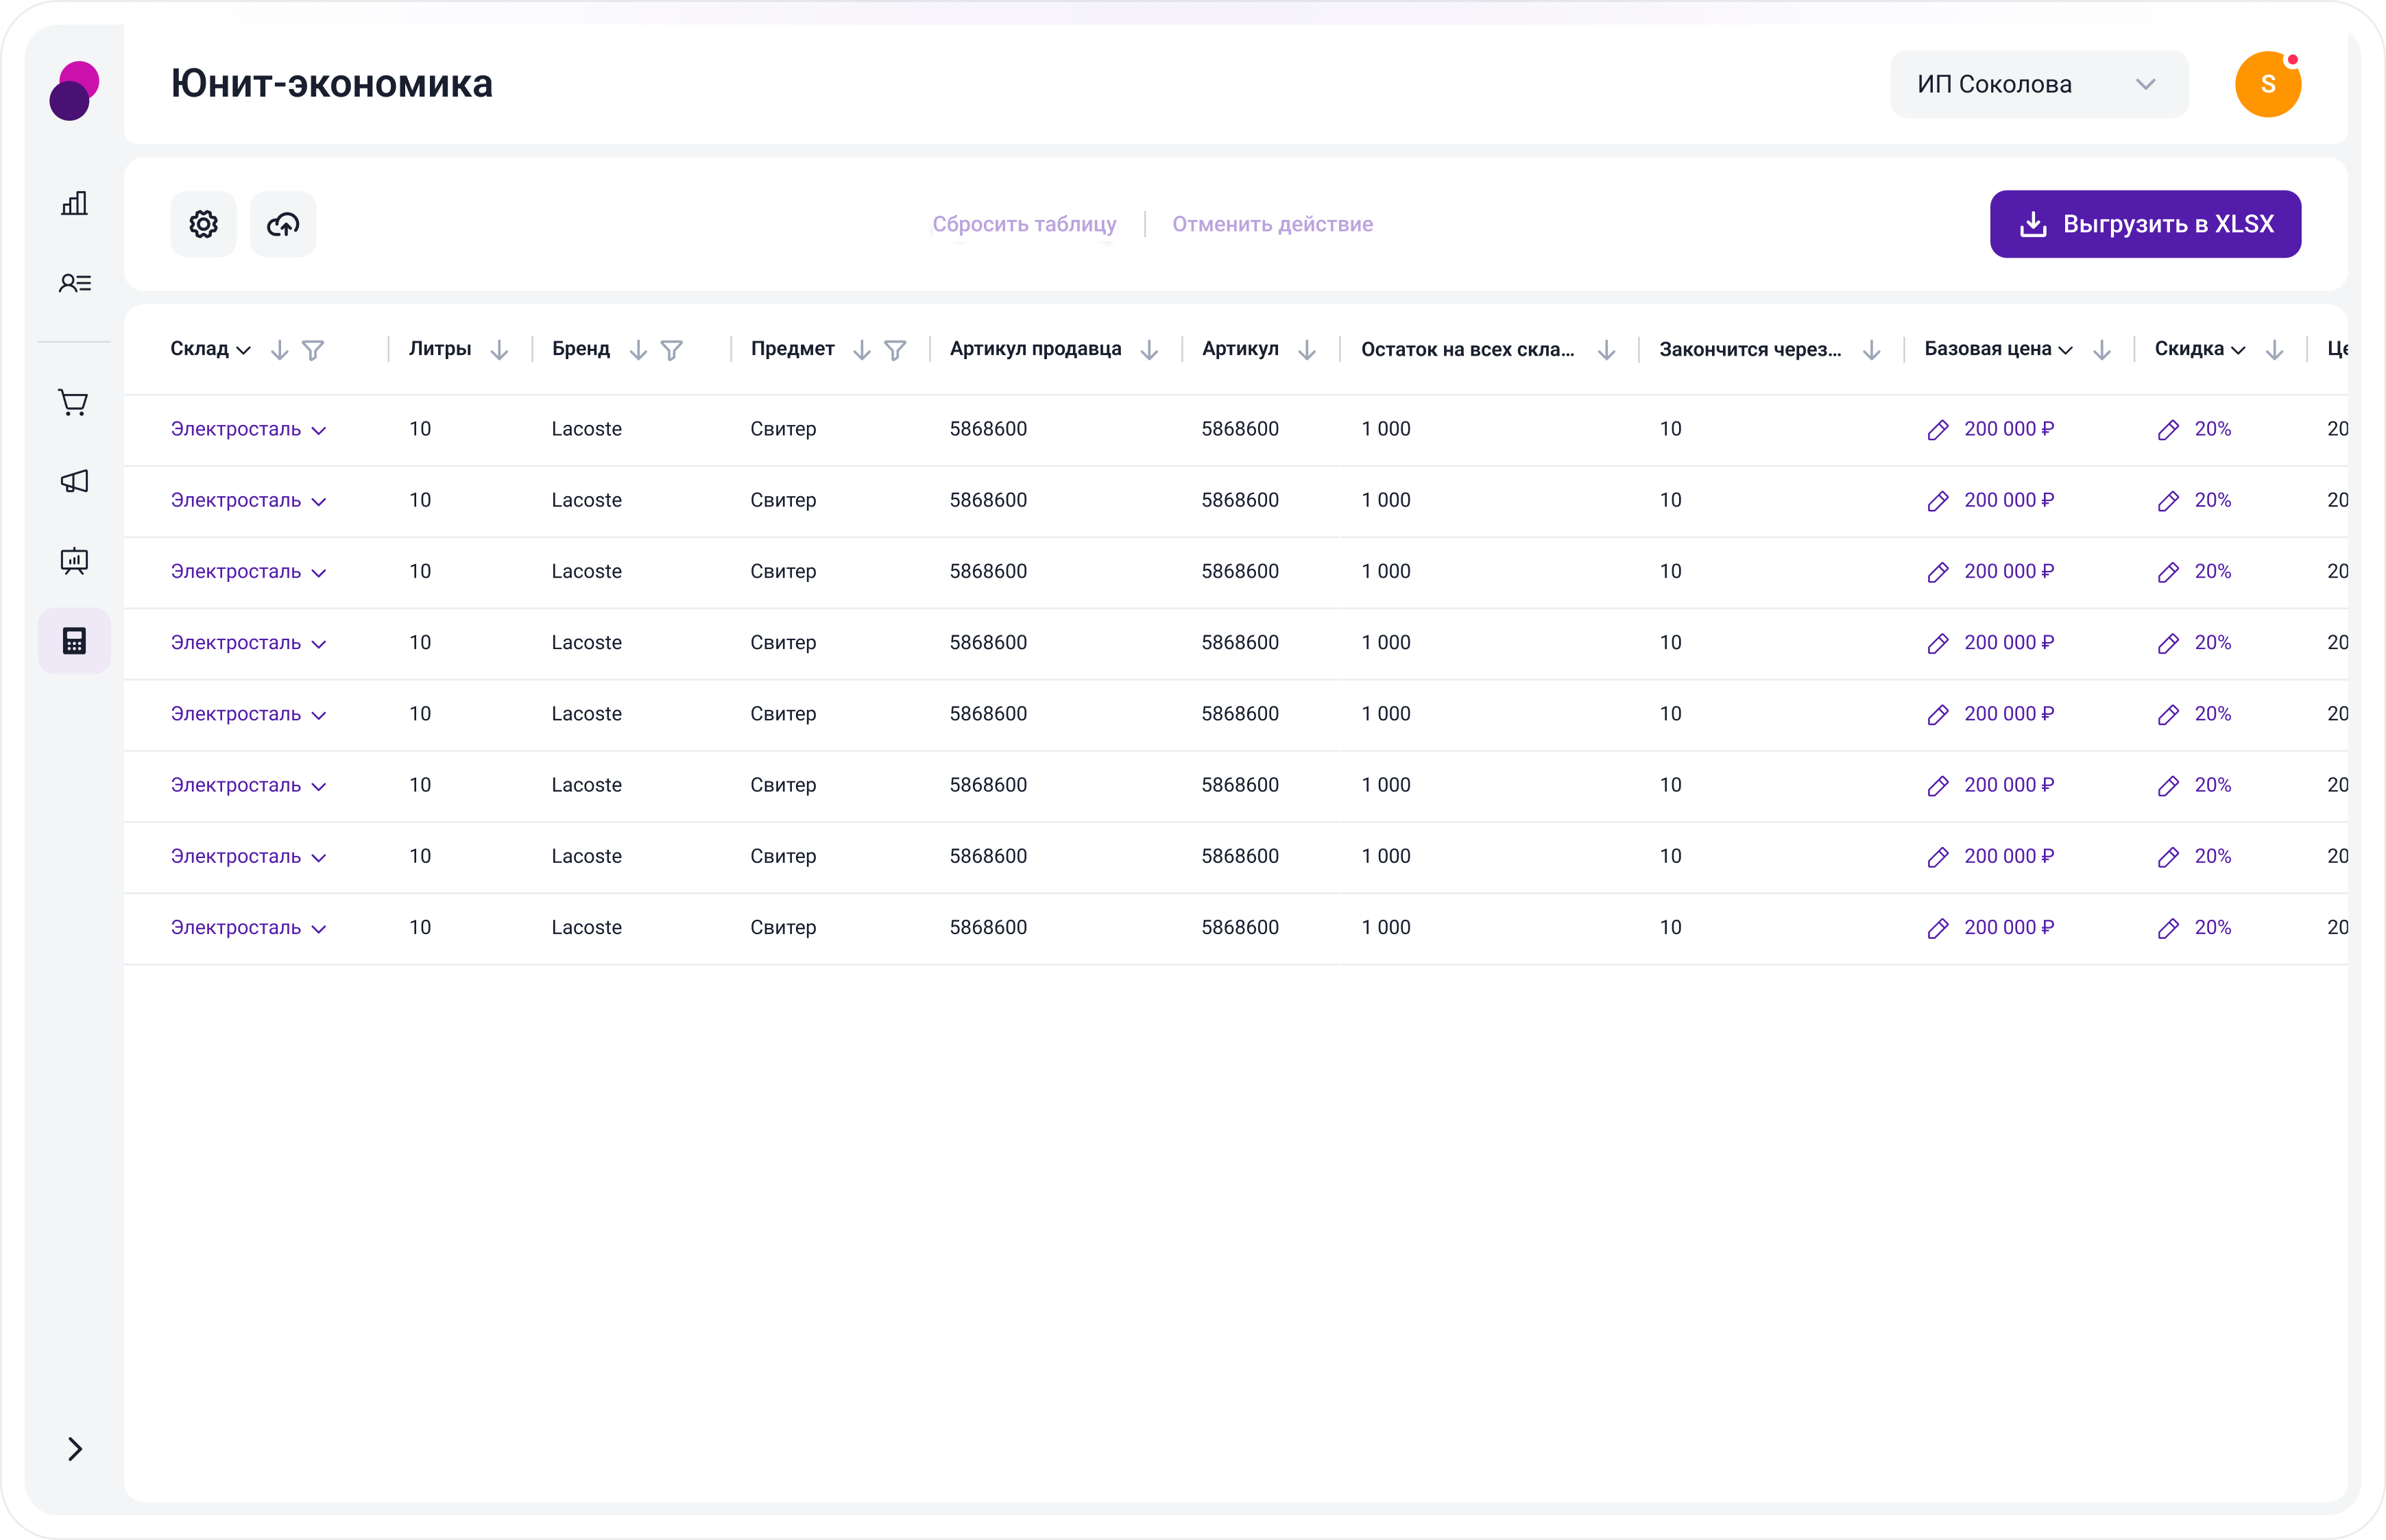Screen dimensions: 2386x1540
Task: Open the orange S user avatar
Action: pyautogui.click(x=2267, y=84)
